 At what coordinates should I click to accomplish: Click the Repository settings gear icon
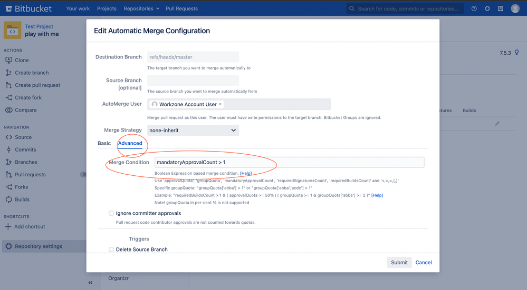(x=9, y=246)
